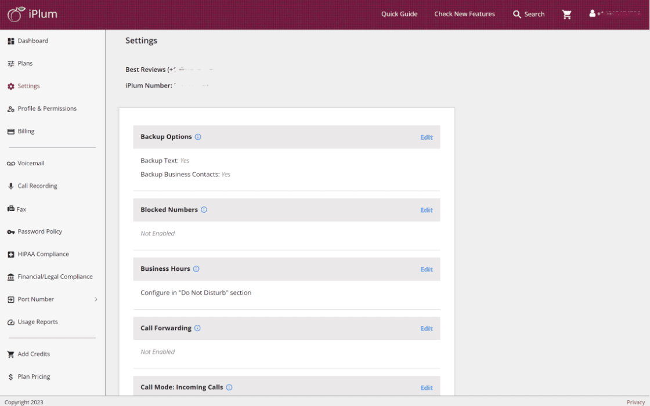This screenshot has height=406, width=650.
Task: Open Dashboard from the sidebar
Action: (x=32, y=41)
